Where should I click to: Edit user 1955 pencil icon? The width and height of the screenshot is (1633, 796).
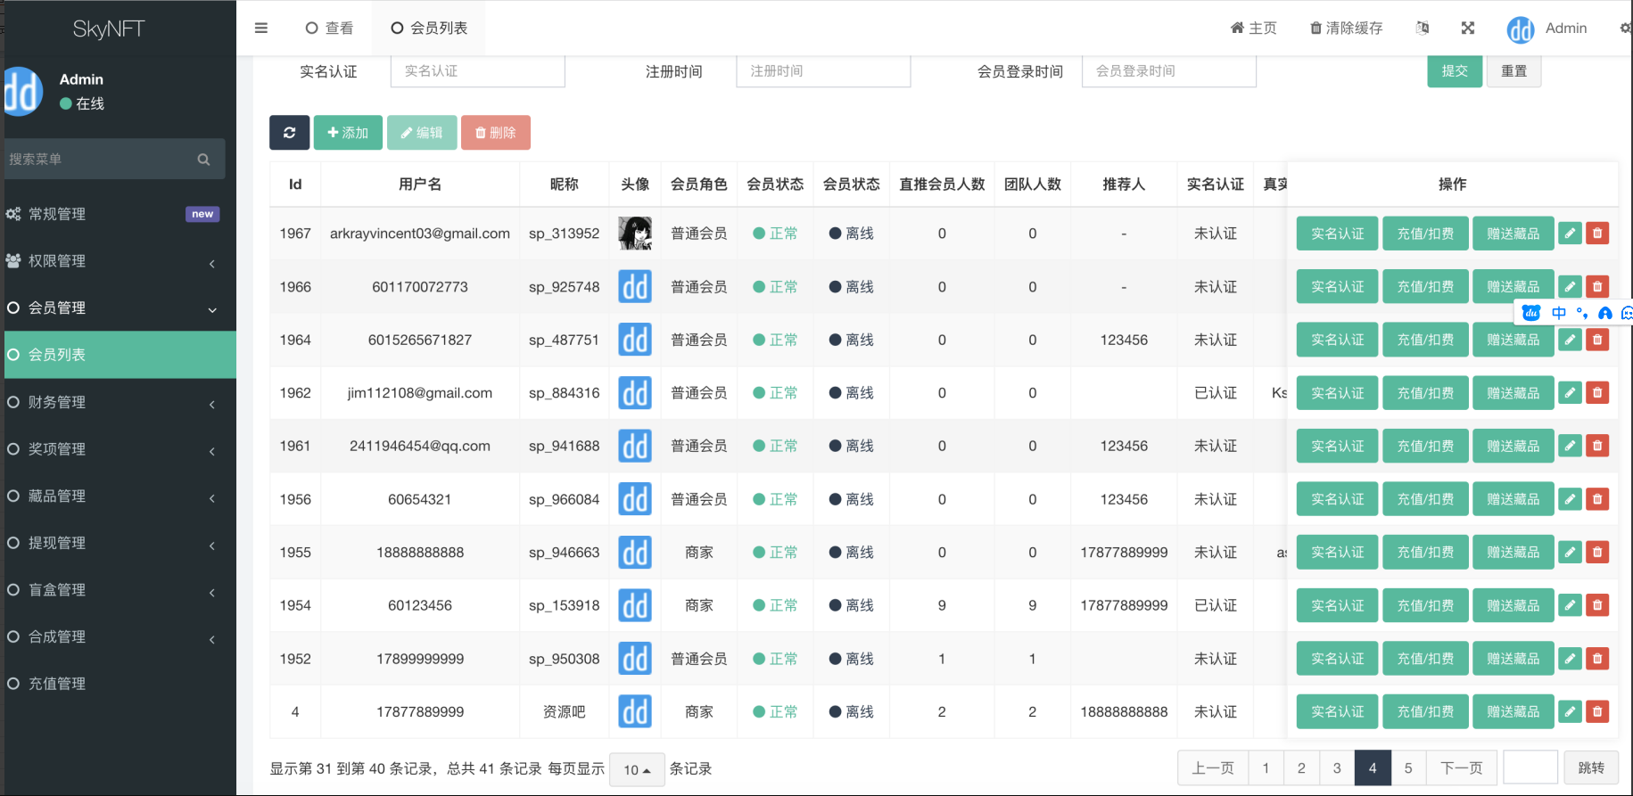tap(1571, 553)
